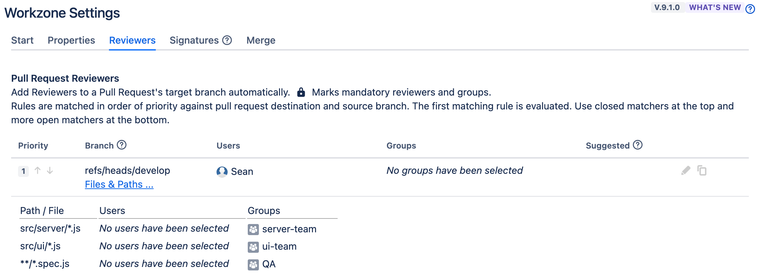Open the Suggested column help icon
The image size is (762, 277).
(x=637, y=145)
